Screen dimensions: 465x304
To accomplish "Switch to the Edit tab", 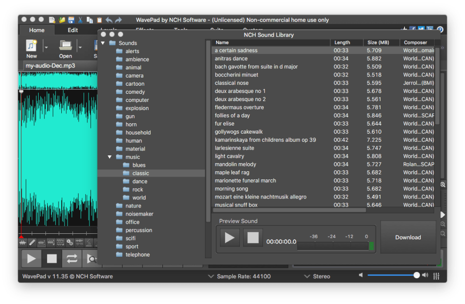I will (73, 30).
